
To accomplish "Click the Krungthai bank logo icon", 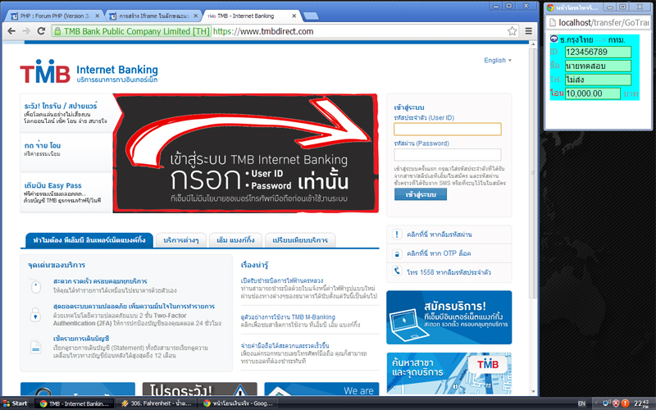I will coord(554,39).
